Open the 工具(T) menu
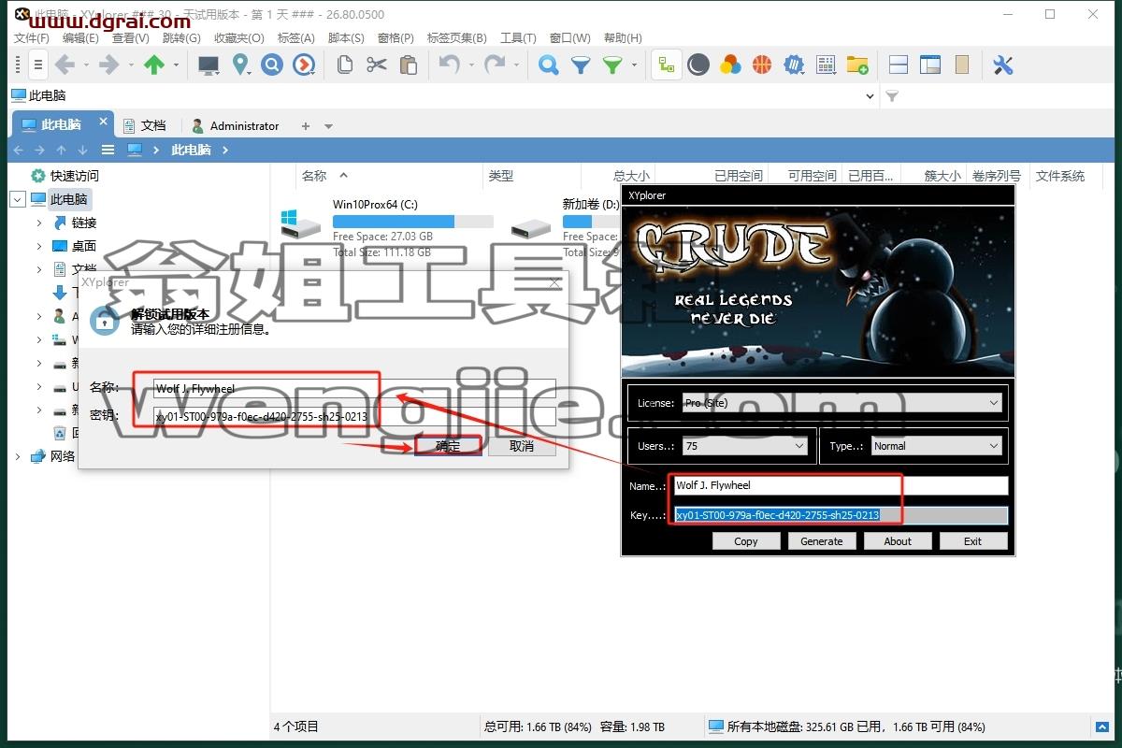 click(x=518, y=38)
